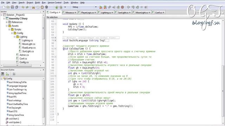
Task: Click the Save All toolbar icon
Action: click(x=17, y=7)
